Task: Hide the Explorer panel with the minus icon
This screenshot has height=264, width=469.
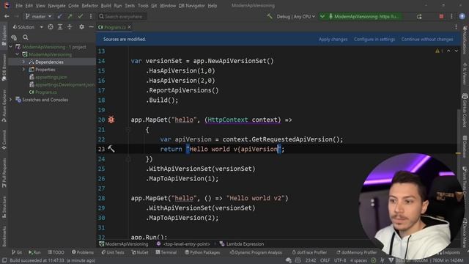Action: [x=91, y=27]
